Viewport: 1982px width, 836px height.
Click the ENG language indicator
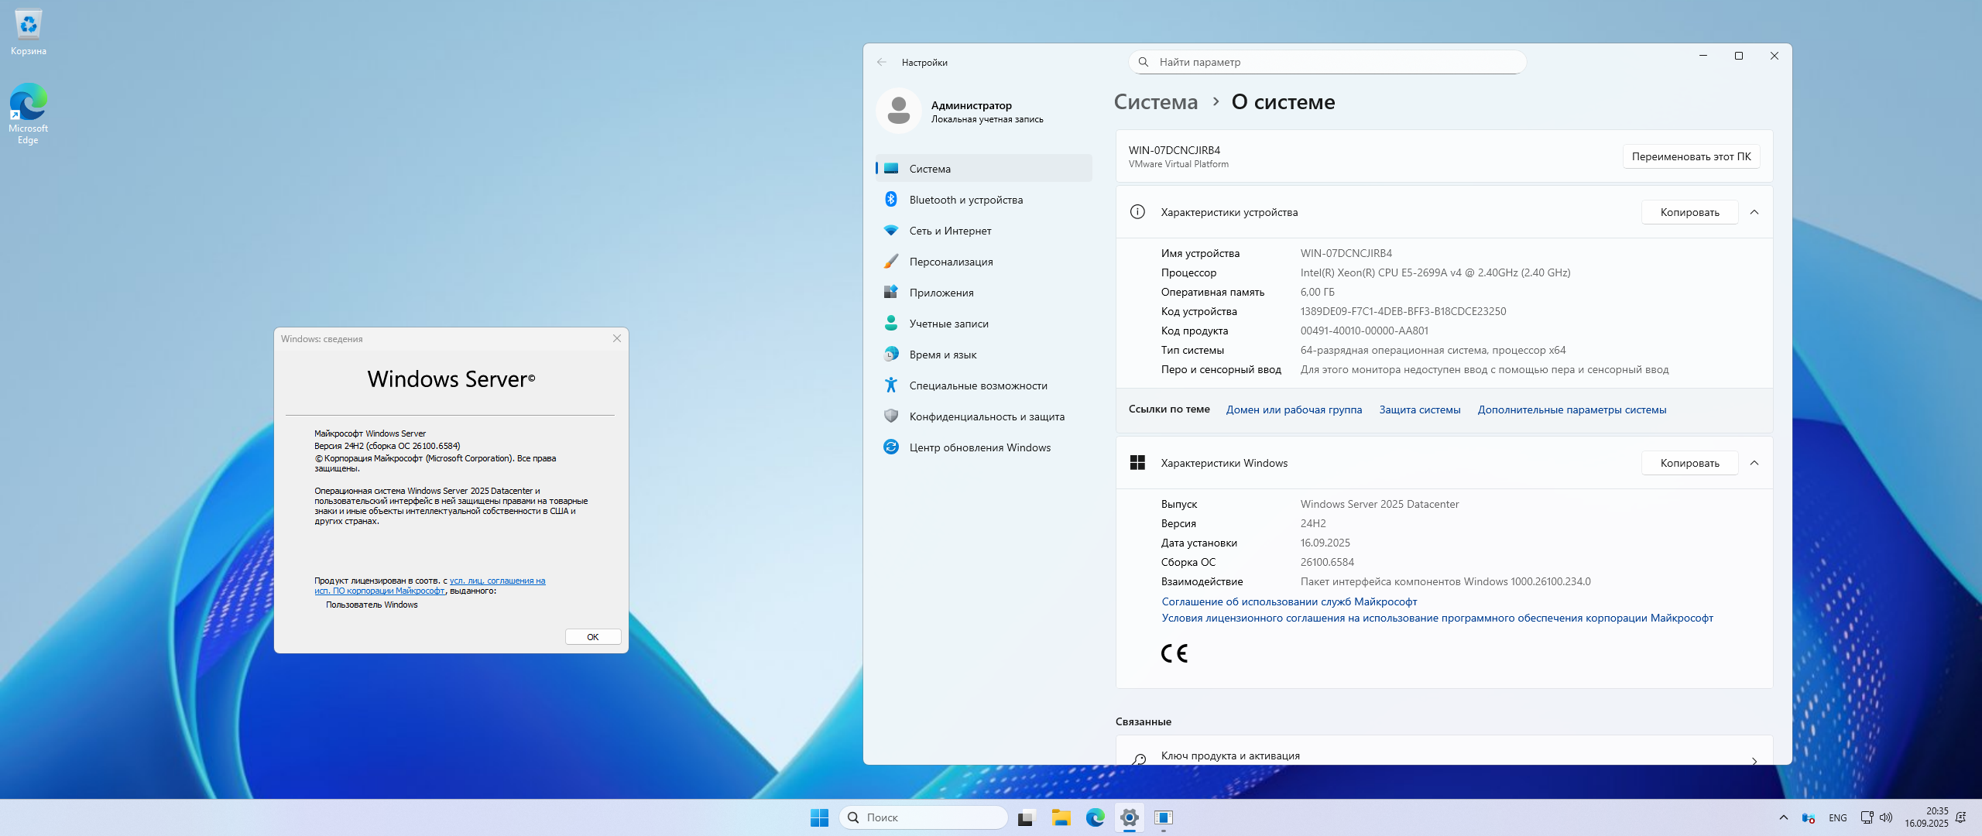tap(1838, 817)
